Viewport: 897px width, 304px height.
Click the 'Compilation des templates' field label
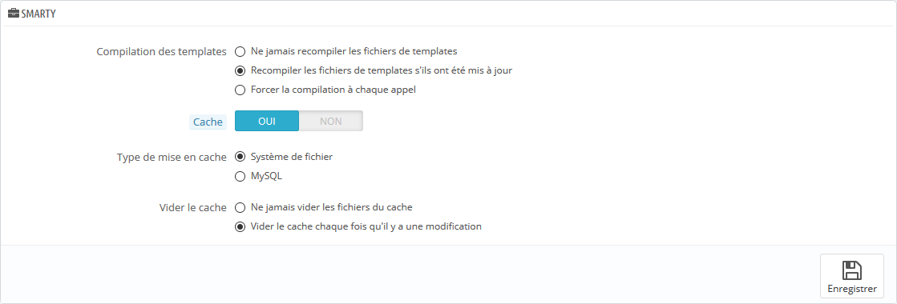(x=162, y=51)
